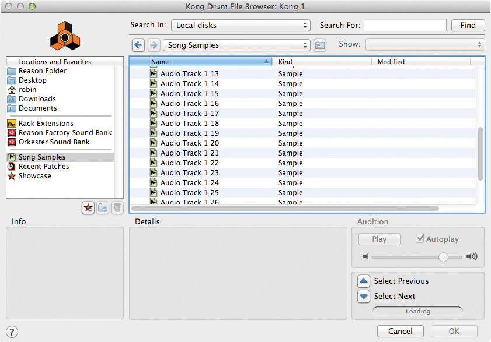Click the back navigation arrow
The image size is (491, 342).
tap(138, 45)
